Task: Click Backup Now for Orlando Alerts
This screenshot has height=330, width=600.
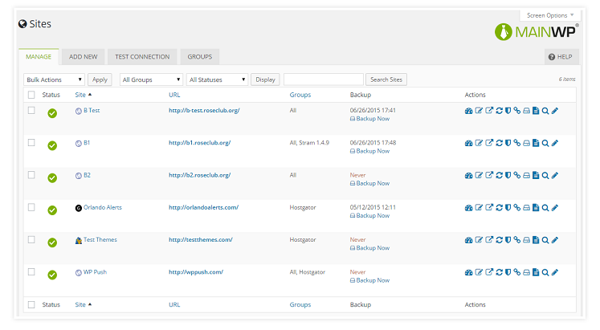Action: click(x=369, y=216)
